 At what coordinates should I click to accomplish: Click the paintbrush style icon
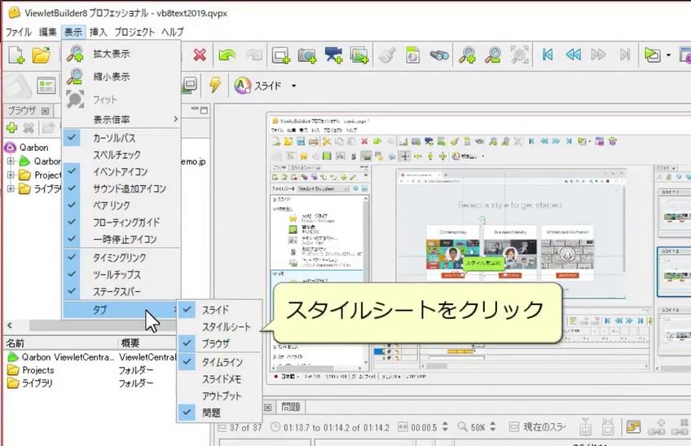pos(387,55)
